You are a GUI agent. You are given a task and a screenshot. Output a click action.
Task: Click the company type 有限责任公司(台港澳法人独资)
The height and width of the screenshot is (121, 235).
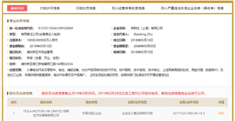(x=40, y=34)
